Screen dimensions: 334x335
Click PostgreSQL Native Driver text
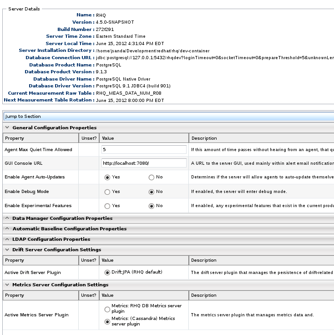[x=123, y=79]
